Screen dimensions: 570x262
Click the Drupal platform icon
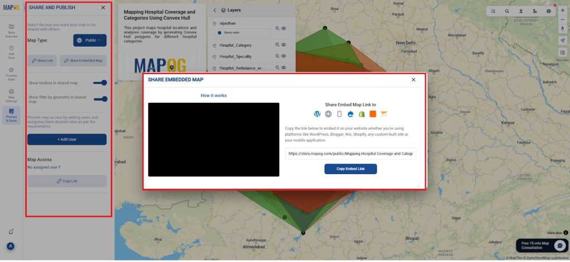pyautogui.click(x=351, y=114)
